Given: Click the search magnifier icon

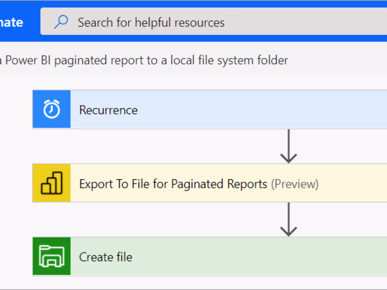Looking at the screenshot, I should tap(61, 22).
